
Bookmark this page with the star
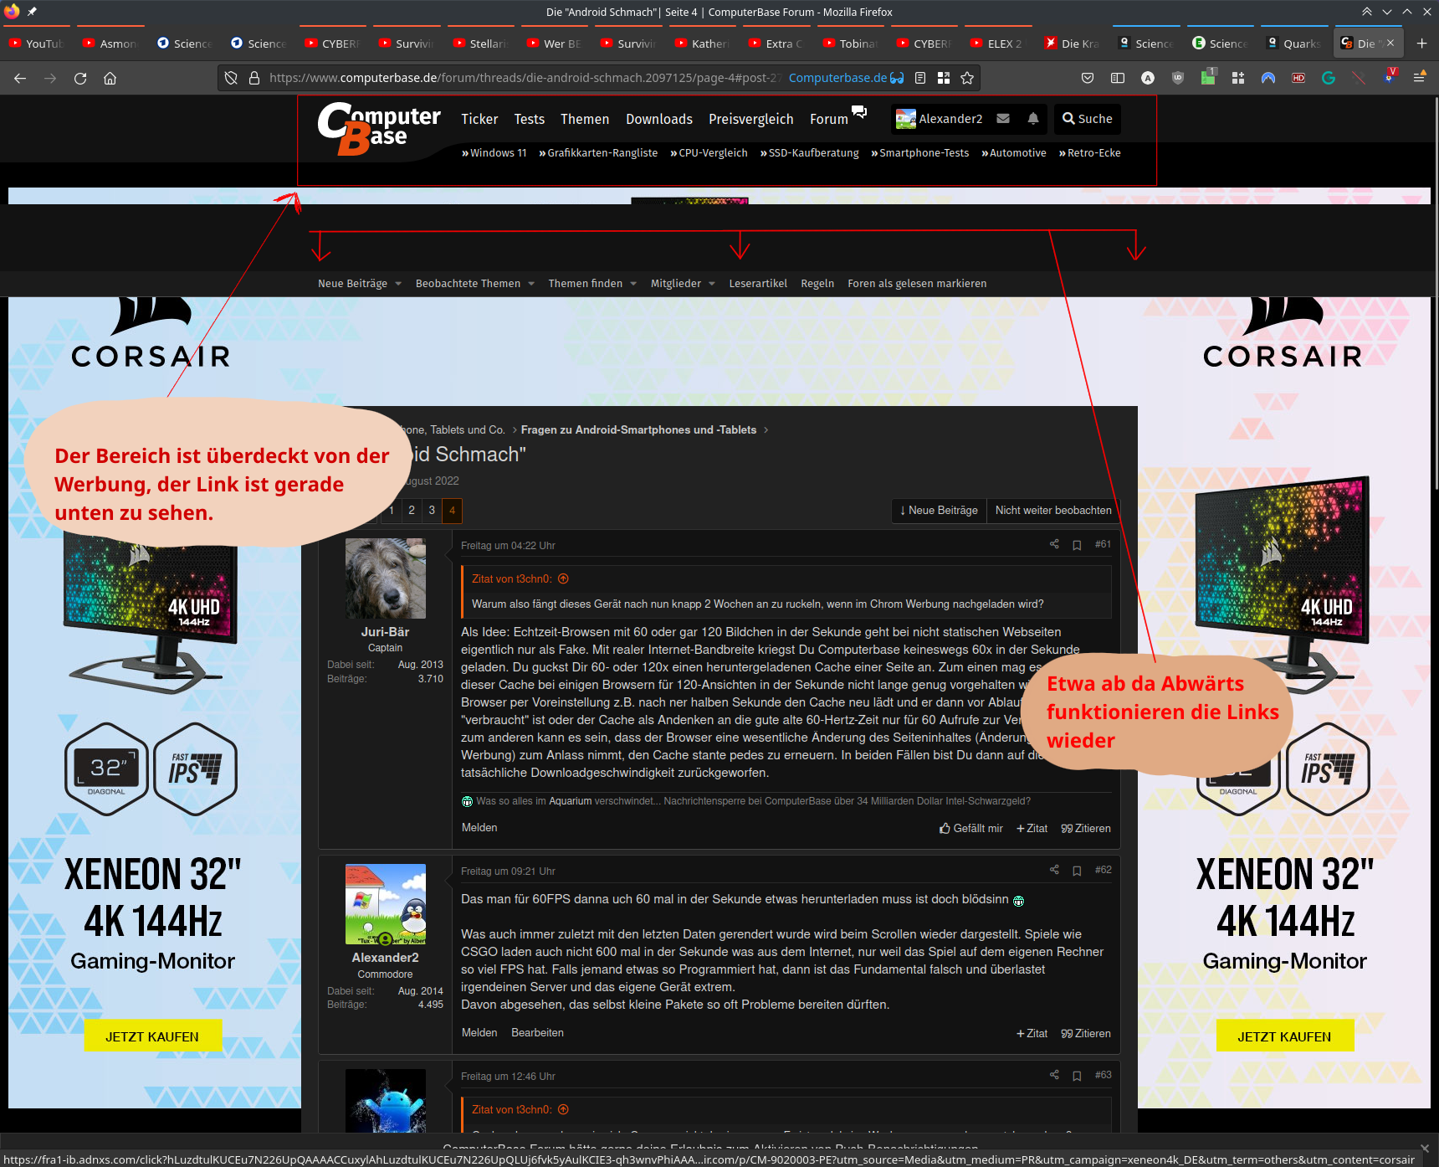(x=967, y=78)
